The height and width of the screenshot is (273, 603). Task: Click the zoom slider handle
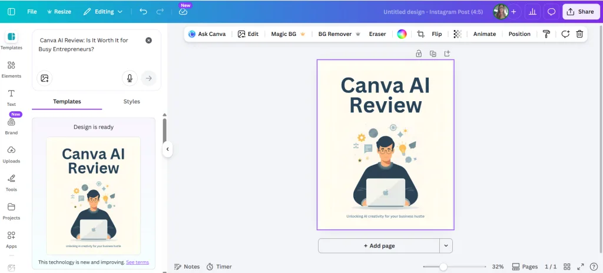tap(443, 267)
